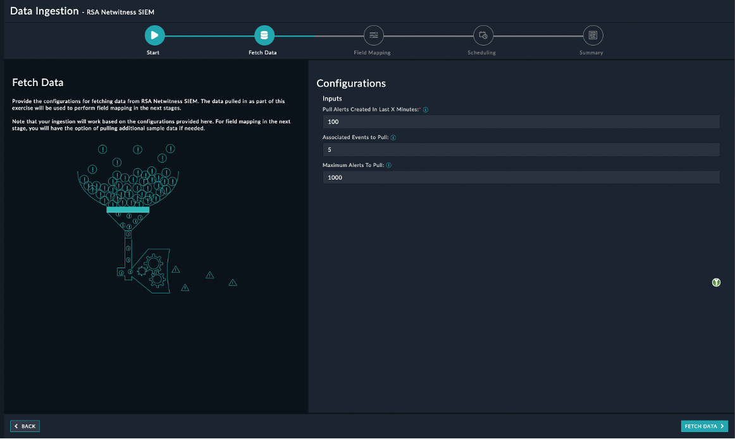Click the Associated Events to Pull input

(521, 150)
